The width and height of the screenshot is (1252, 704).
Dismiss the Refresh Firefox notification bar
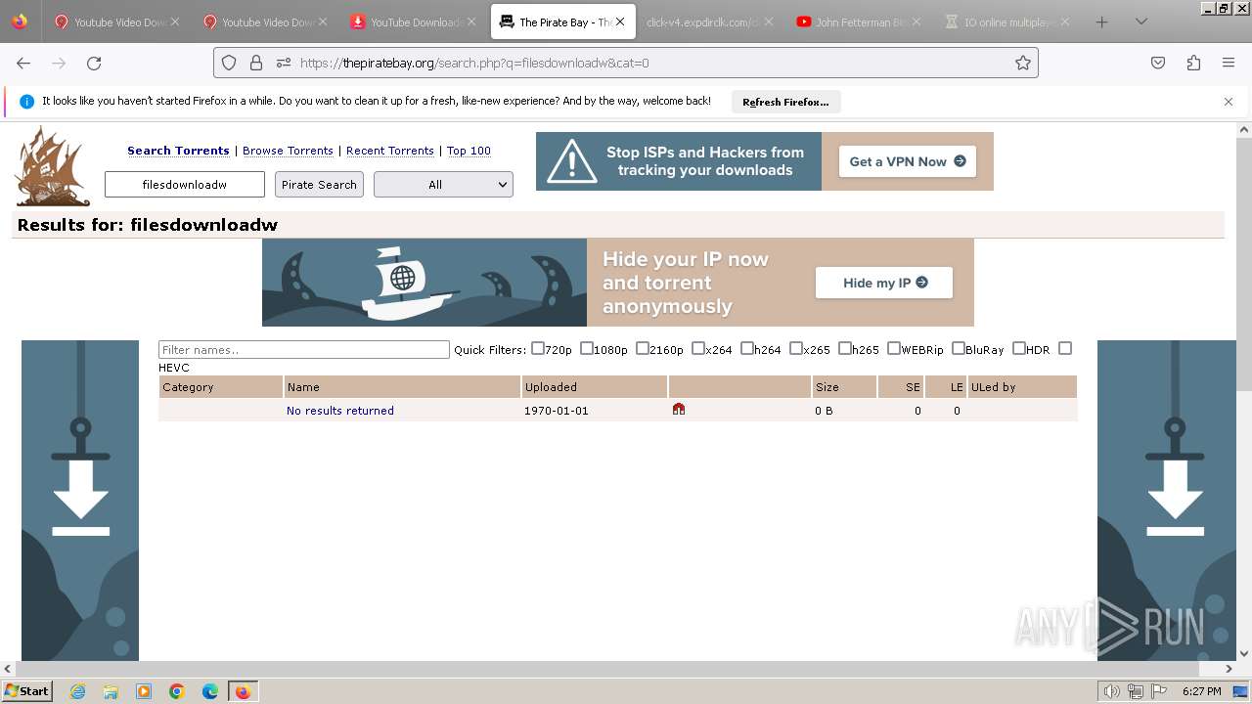pos(1229,102)
